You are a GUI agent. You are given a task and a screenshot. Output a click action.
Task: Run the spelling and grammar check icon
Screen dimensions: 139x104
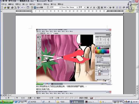tap(19, 7)
